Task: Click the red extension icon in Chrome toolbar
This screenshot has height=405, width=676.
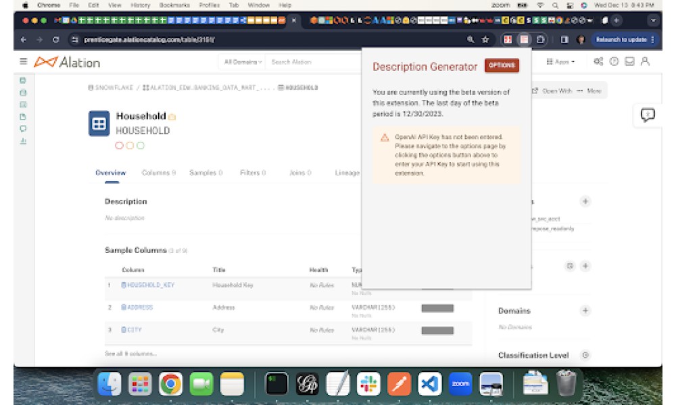Action: click(508, 40)
